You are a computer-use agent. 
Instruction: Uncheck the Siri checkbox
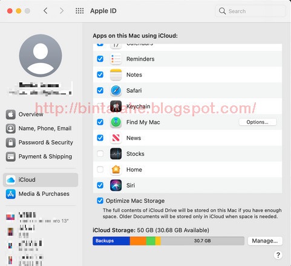click(100, 185)
